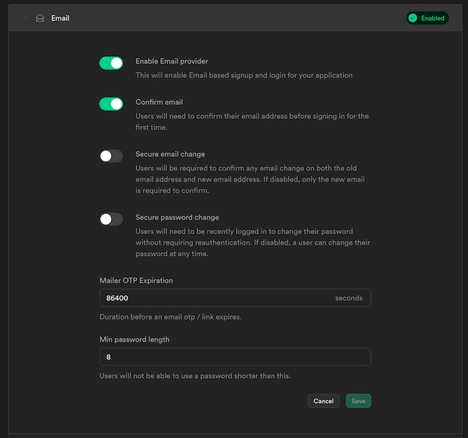The width and height of the screenshot is (468, 438).
Task: Click the Min password length label
Action: click(x=134, y=339)
